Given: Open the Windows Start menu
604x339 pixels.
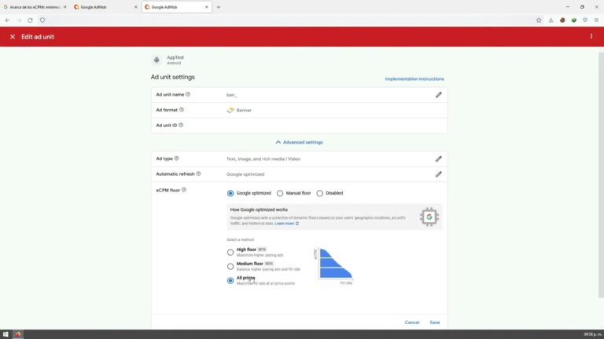Looking at the screenshot, I should 6,334.
